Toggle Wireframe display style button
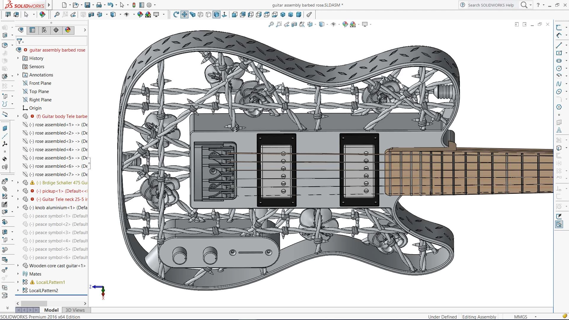569x320 pixels. pyautogui.click(x=201, y=15)
